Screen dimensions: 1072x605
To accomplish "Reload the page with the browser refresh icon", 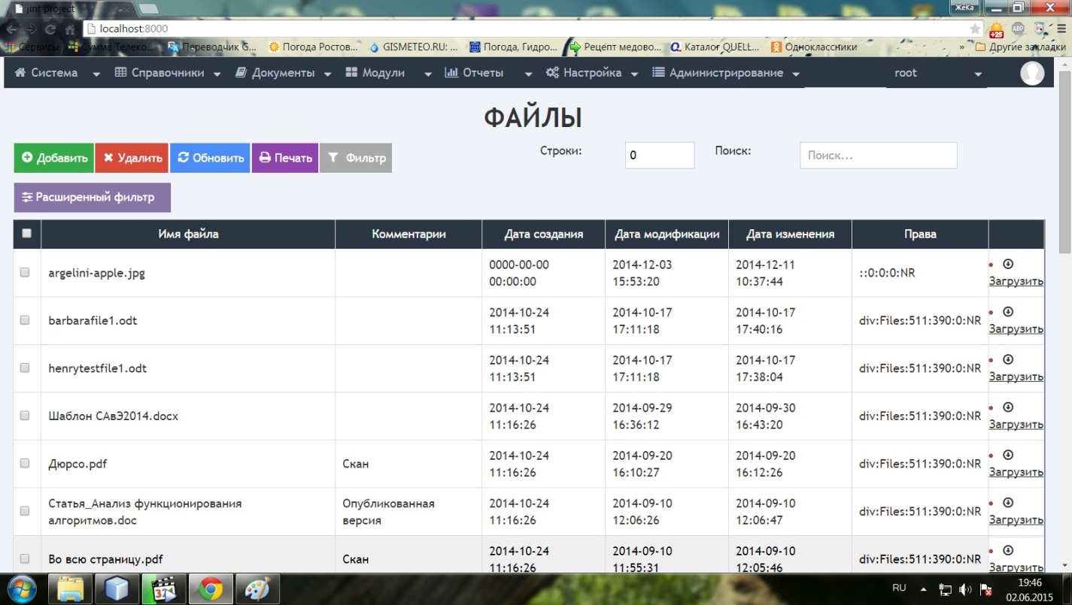I will [x=50, y=29].
